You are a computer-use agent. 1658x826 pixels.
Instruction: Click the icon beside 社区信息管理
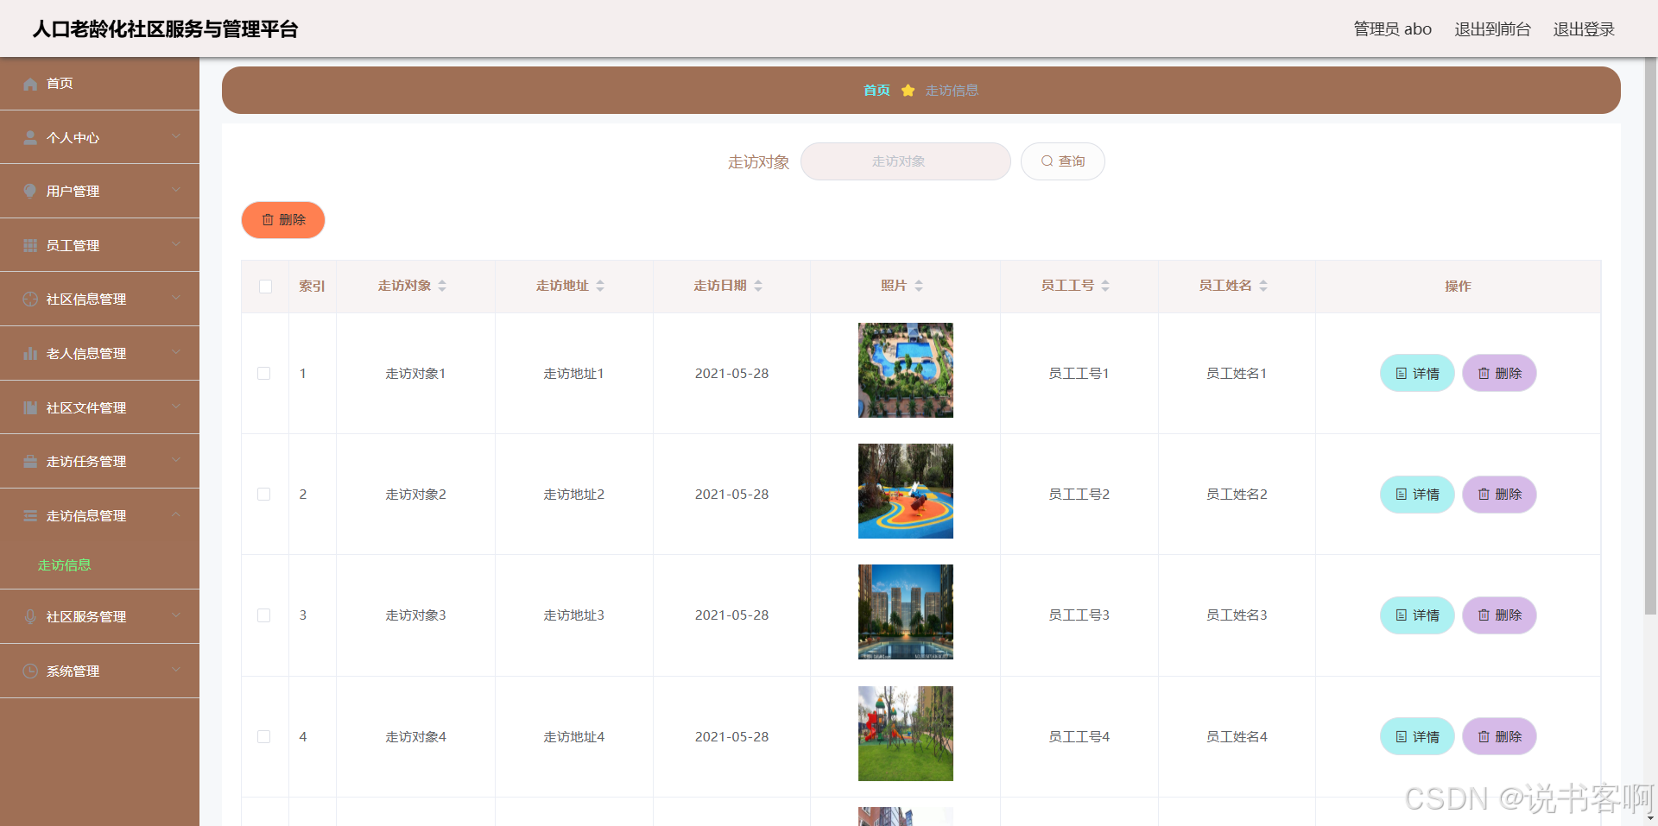[x=30, y=299]
